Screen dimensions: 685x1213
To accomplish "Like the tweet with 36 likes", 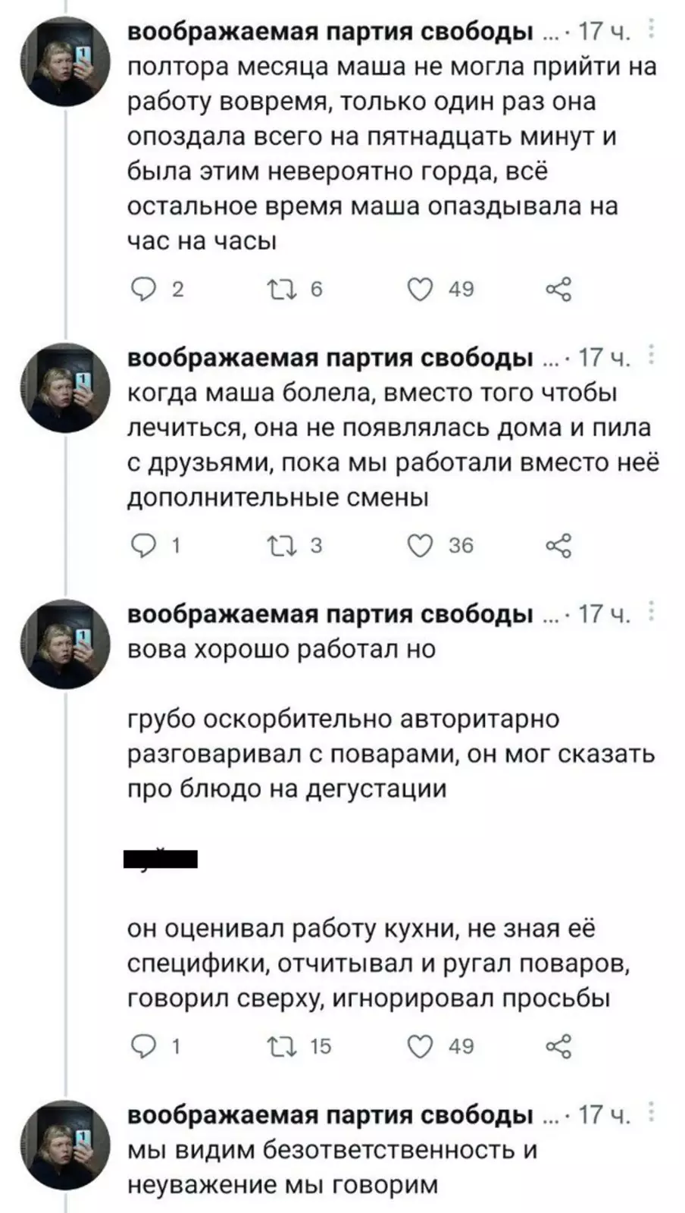I will tap(421, 545).
